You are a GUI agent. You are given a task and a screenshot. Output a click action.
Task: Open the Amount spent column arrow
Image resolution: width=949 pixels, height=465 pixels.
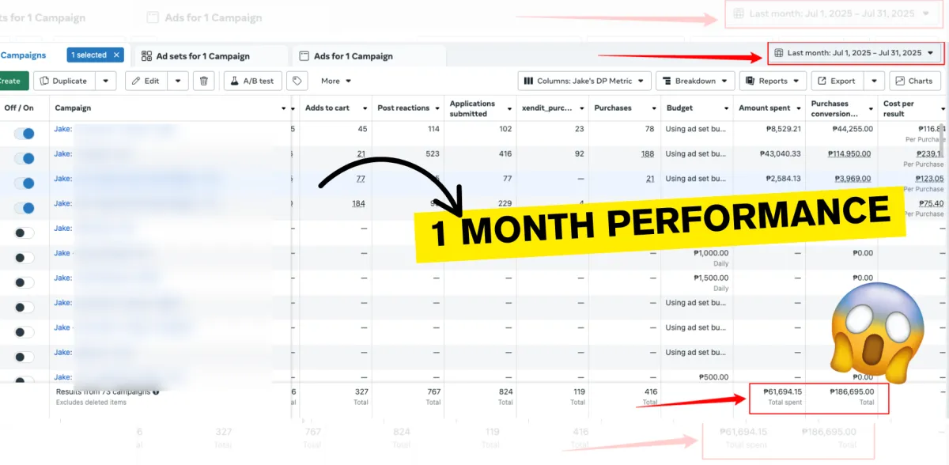(799, 108)
